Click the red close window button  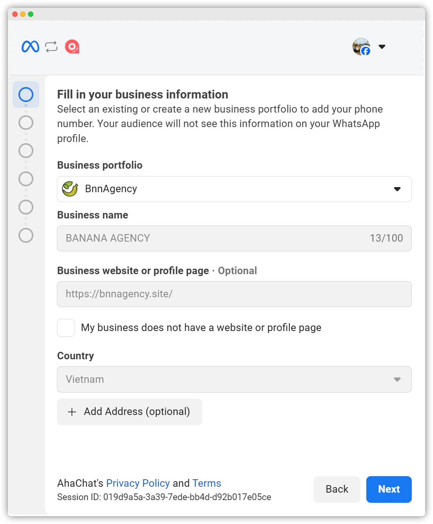[15, 14]
